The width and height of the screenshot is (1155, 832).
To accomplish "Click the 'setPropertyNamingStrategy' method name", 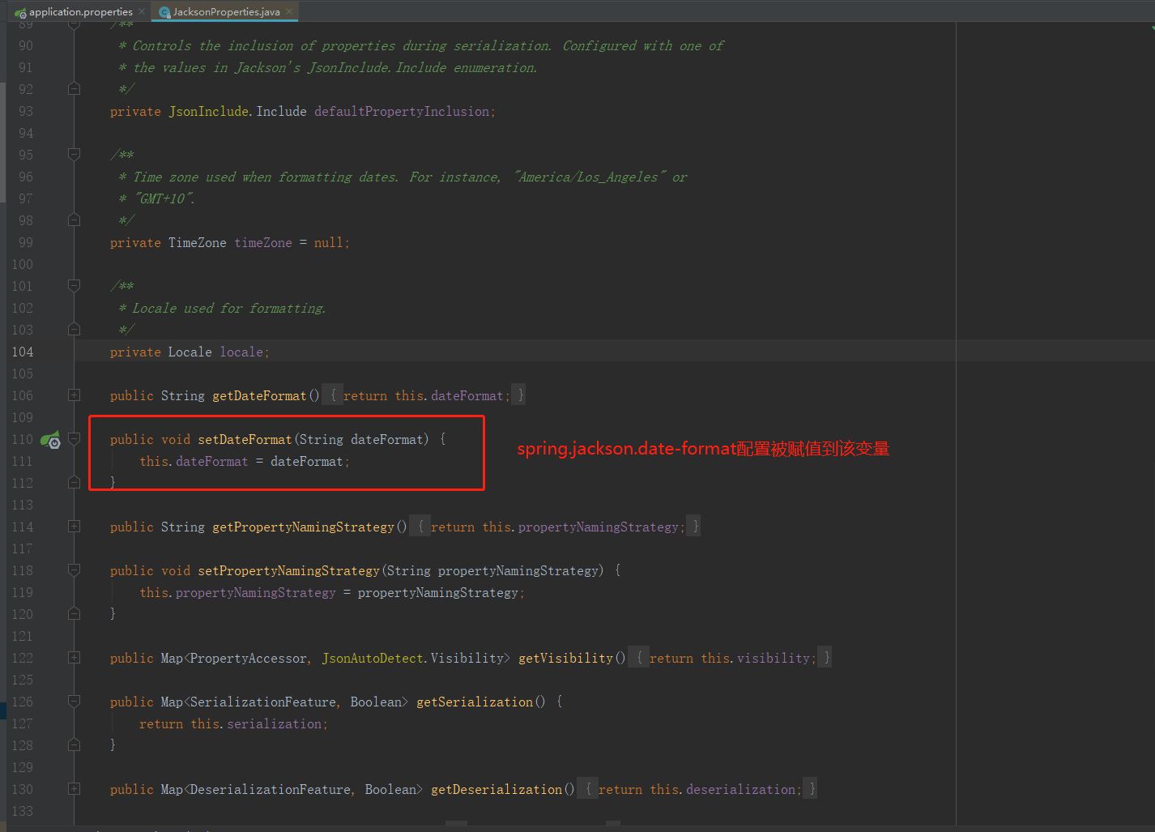I will tap(288, 570).
